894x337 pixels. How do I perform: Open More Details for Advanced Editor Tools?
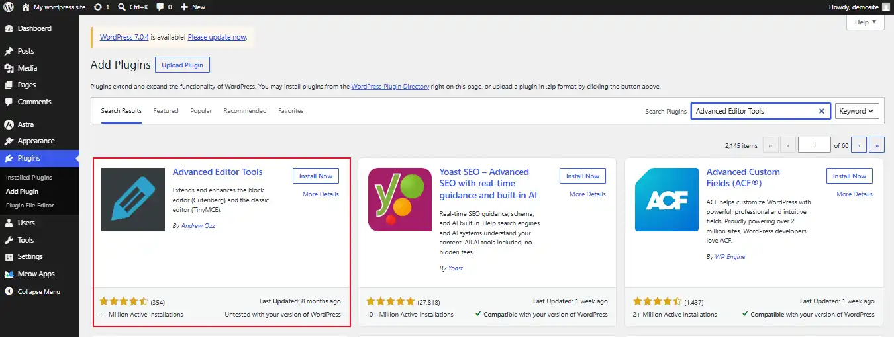point(321,194)
